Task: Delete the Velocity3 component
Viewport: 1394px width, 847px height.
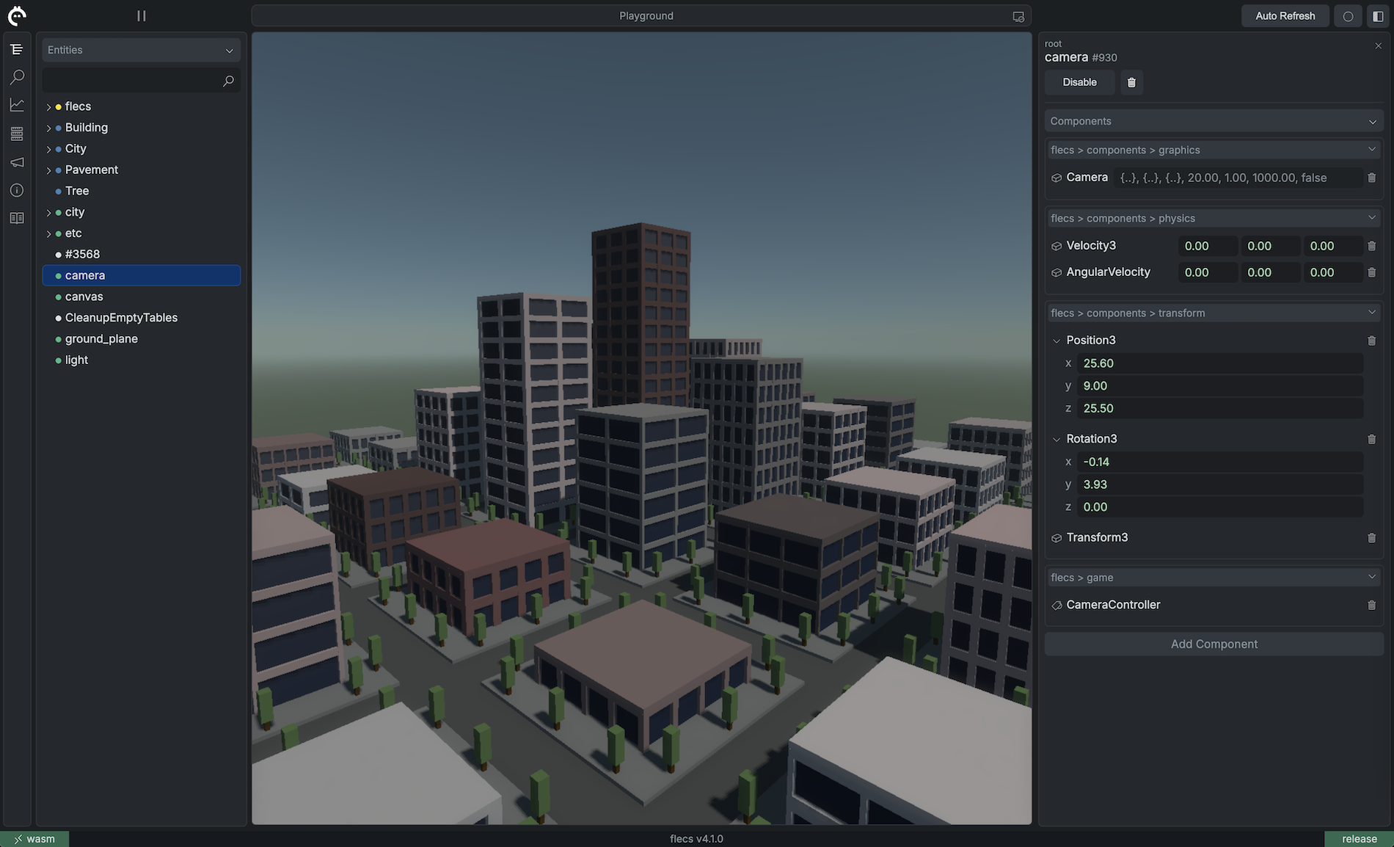Action: pos(1371,246)
